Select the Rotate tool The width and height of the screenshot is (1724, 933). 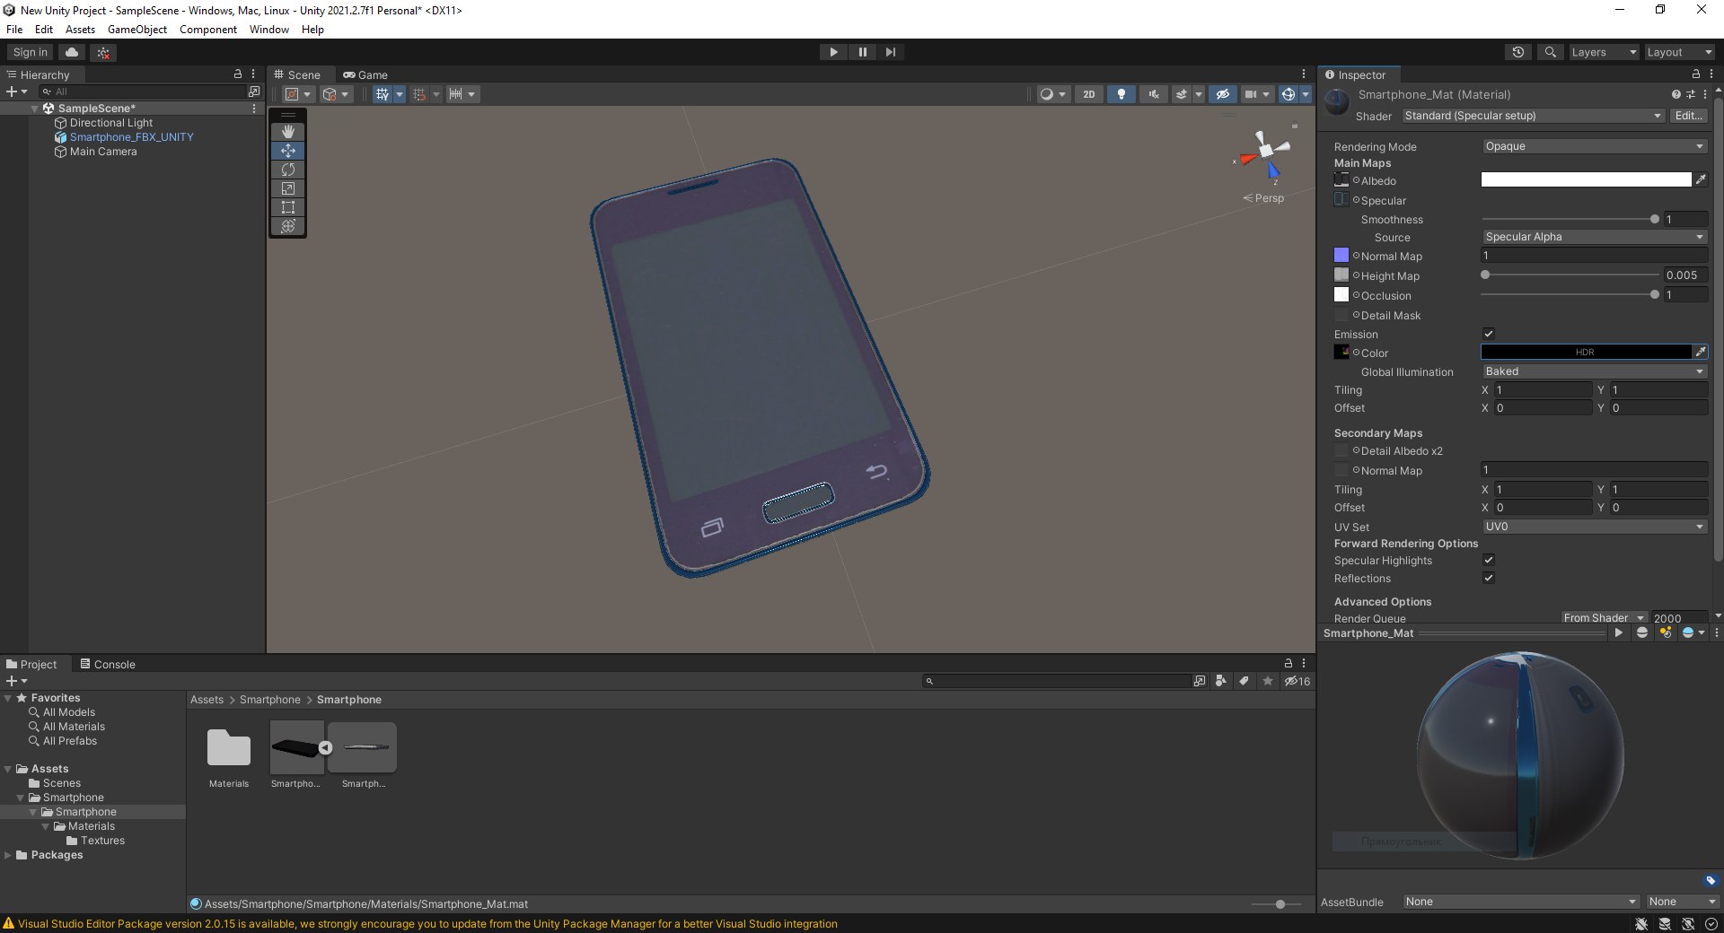click(x=288, y=169)
